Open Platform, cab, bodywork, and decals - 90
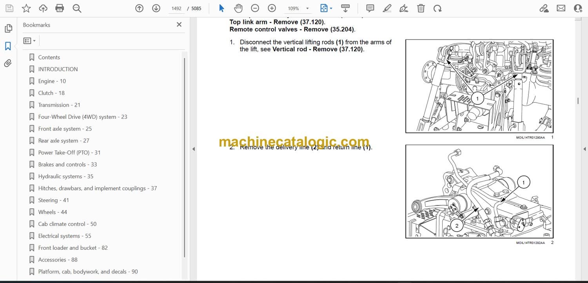This screenshot has height=283, width=588. (88, 272)
